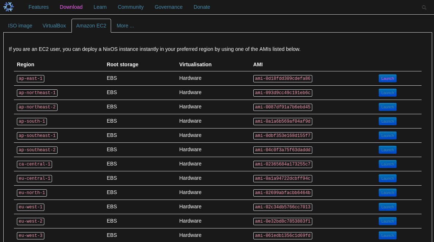
Task: Click the Region column header
Action: 25,64
